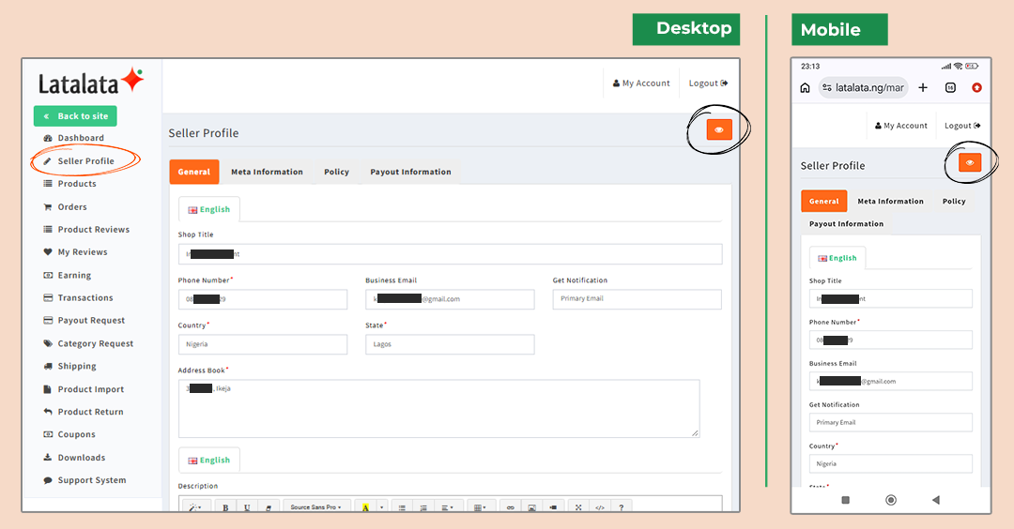Tap Logout in the mobile header
1014x529 pixels.
point(962,126)
